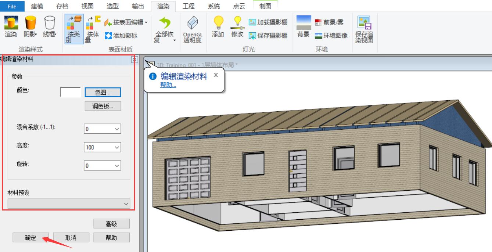Switch to 系统 ribbon tab
Image resolution: width=492 pixels, height=252 pixels.
tap(214, 6)
